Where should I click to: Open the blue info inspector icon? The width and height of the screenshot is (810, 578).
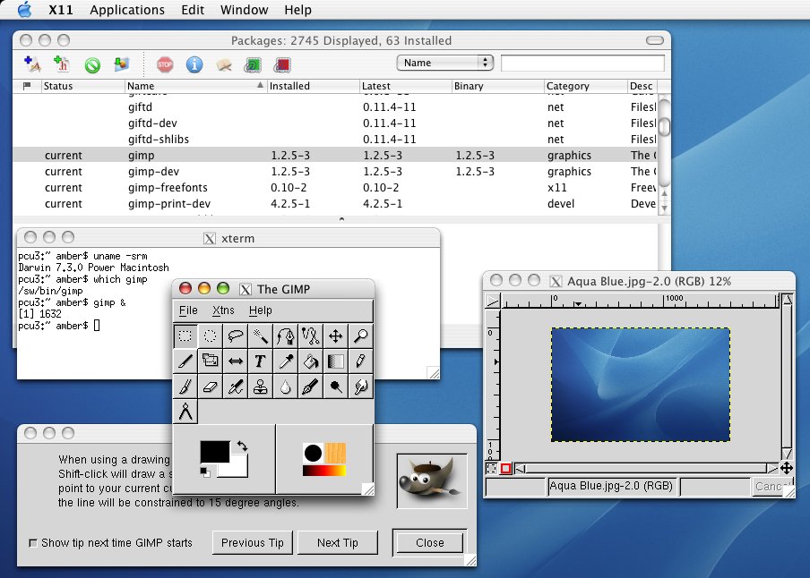[x=194, y=64]
